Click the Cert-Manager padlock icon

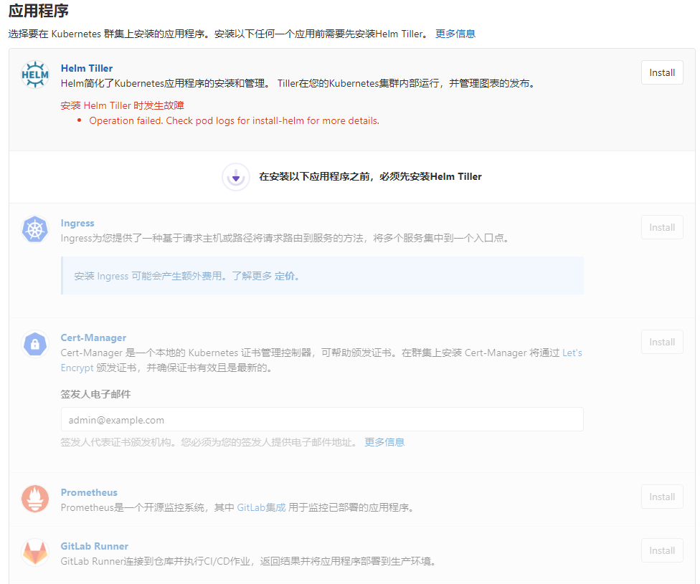35,344
